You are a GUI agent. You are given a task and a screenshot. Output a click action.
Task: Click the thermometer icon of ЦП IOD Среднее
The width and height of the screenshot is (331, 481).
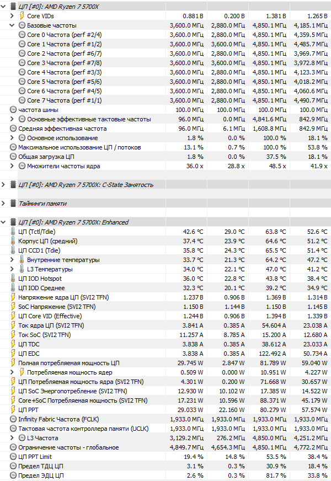click(13, 288)
